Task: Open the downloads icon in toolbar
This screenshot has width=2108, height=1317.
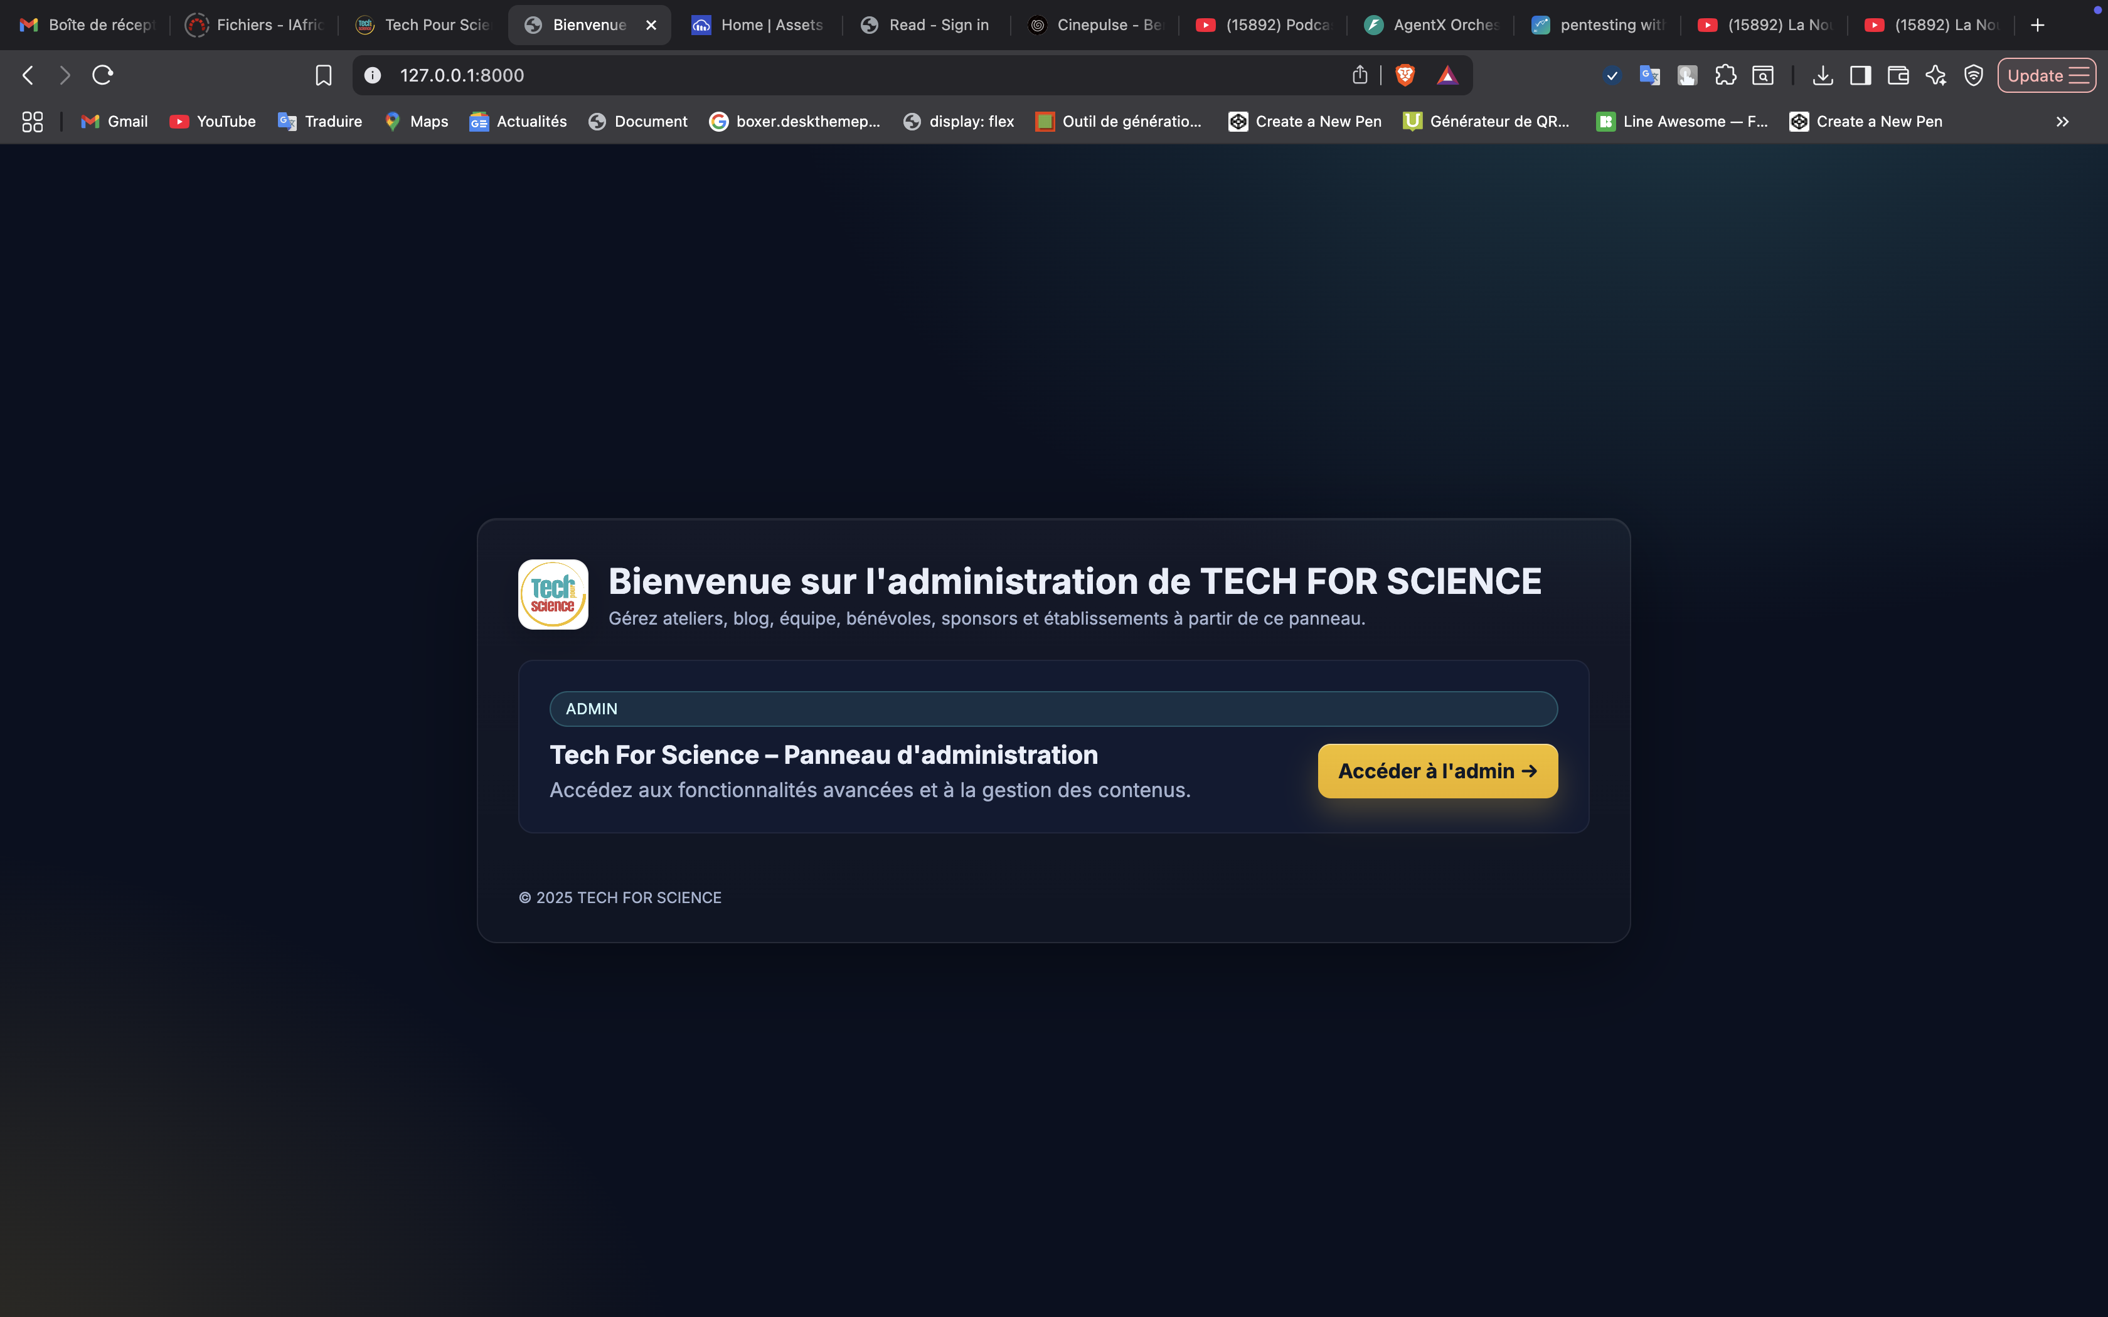Action: 1823,76
